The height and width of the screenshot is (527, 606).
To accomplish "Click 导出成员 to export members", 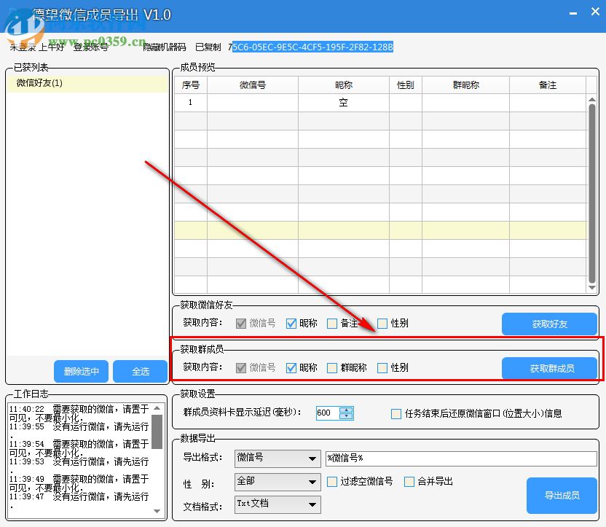I will point(562,496).
